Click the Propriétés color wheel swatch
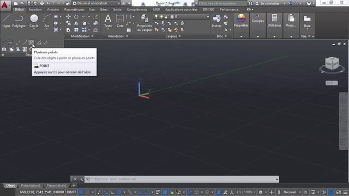 [x=241, y=18]
